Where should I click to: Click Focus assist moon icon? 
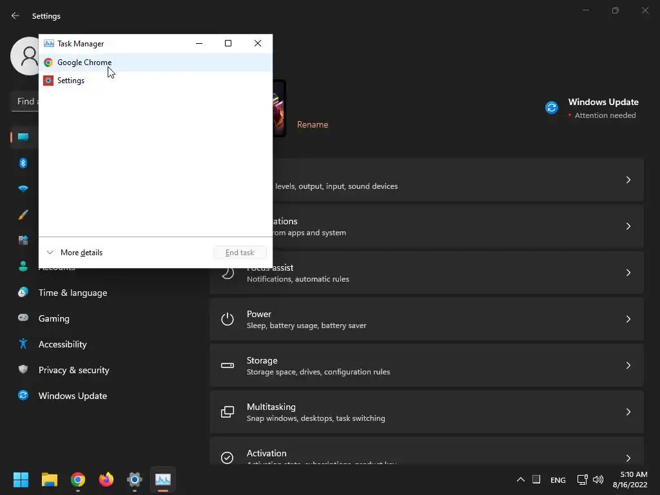(x=228, y=273)
